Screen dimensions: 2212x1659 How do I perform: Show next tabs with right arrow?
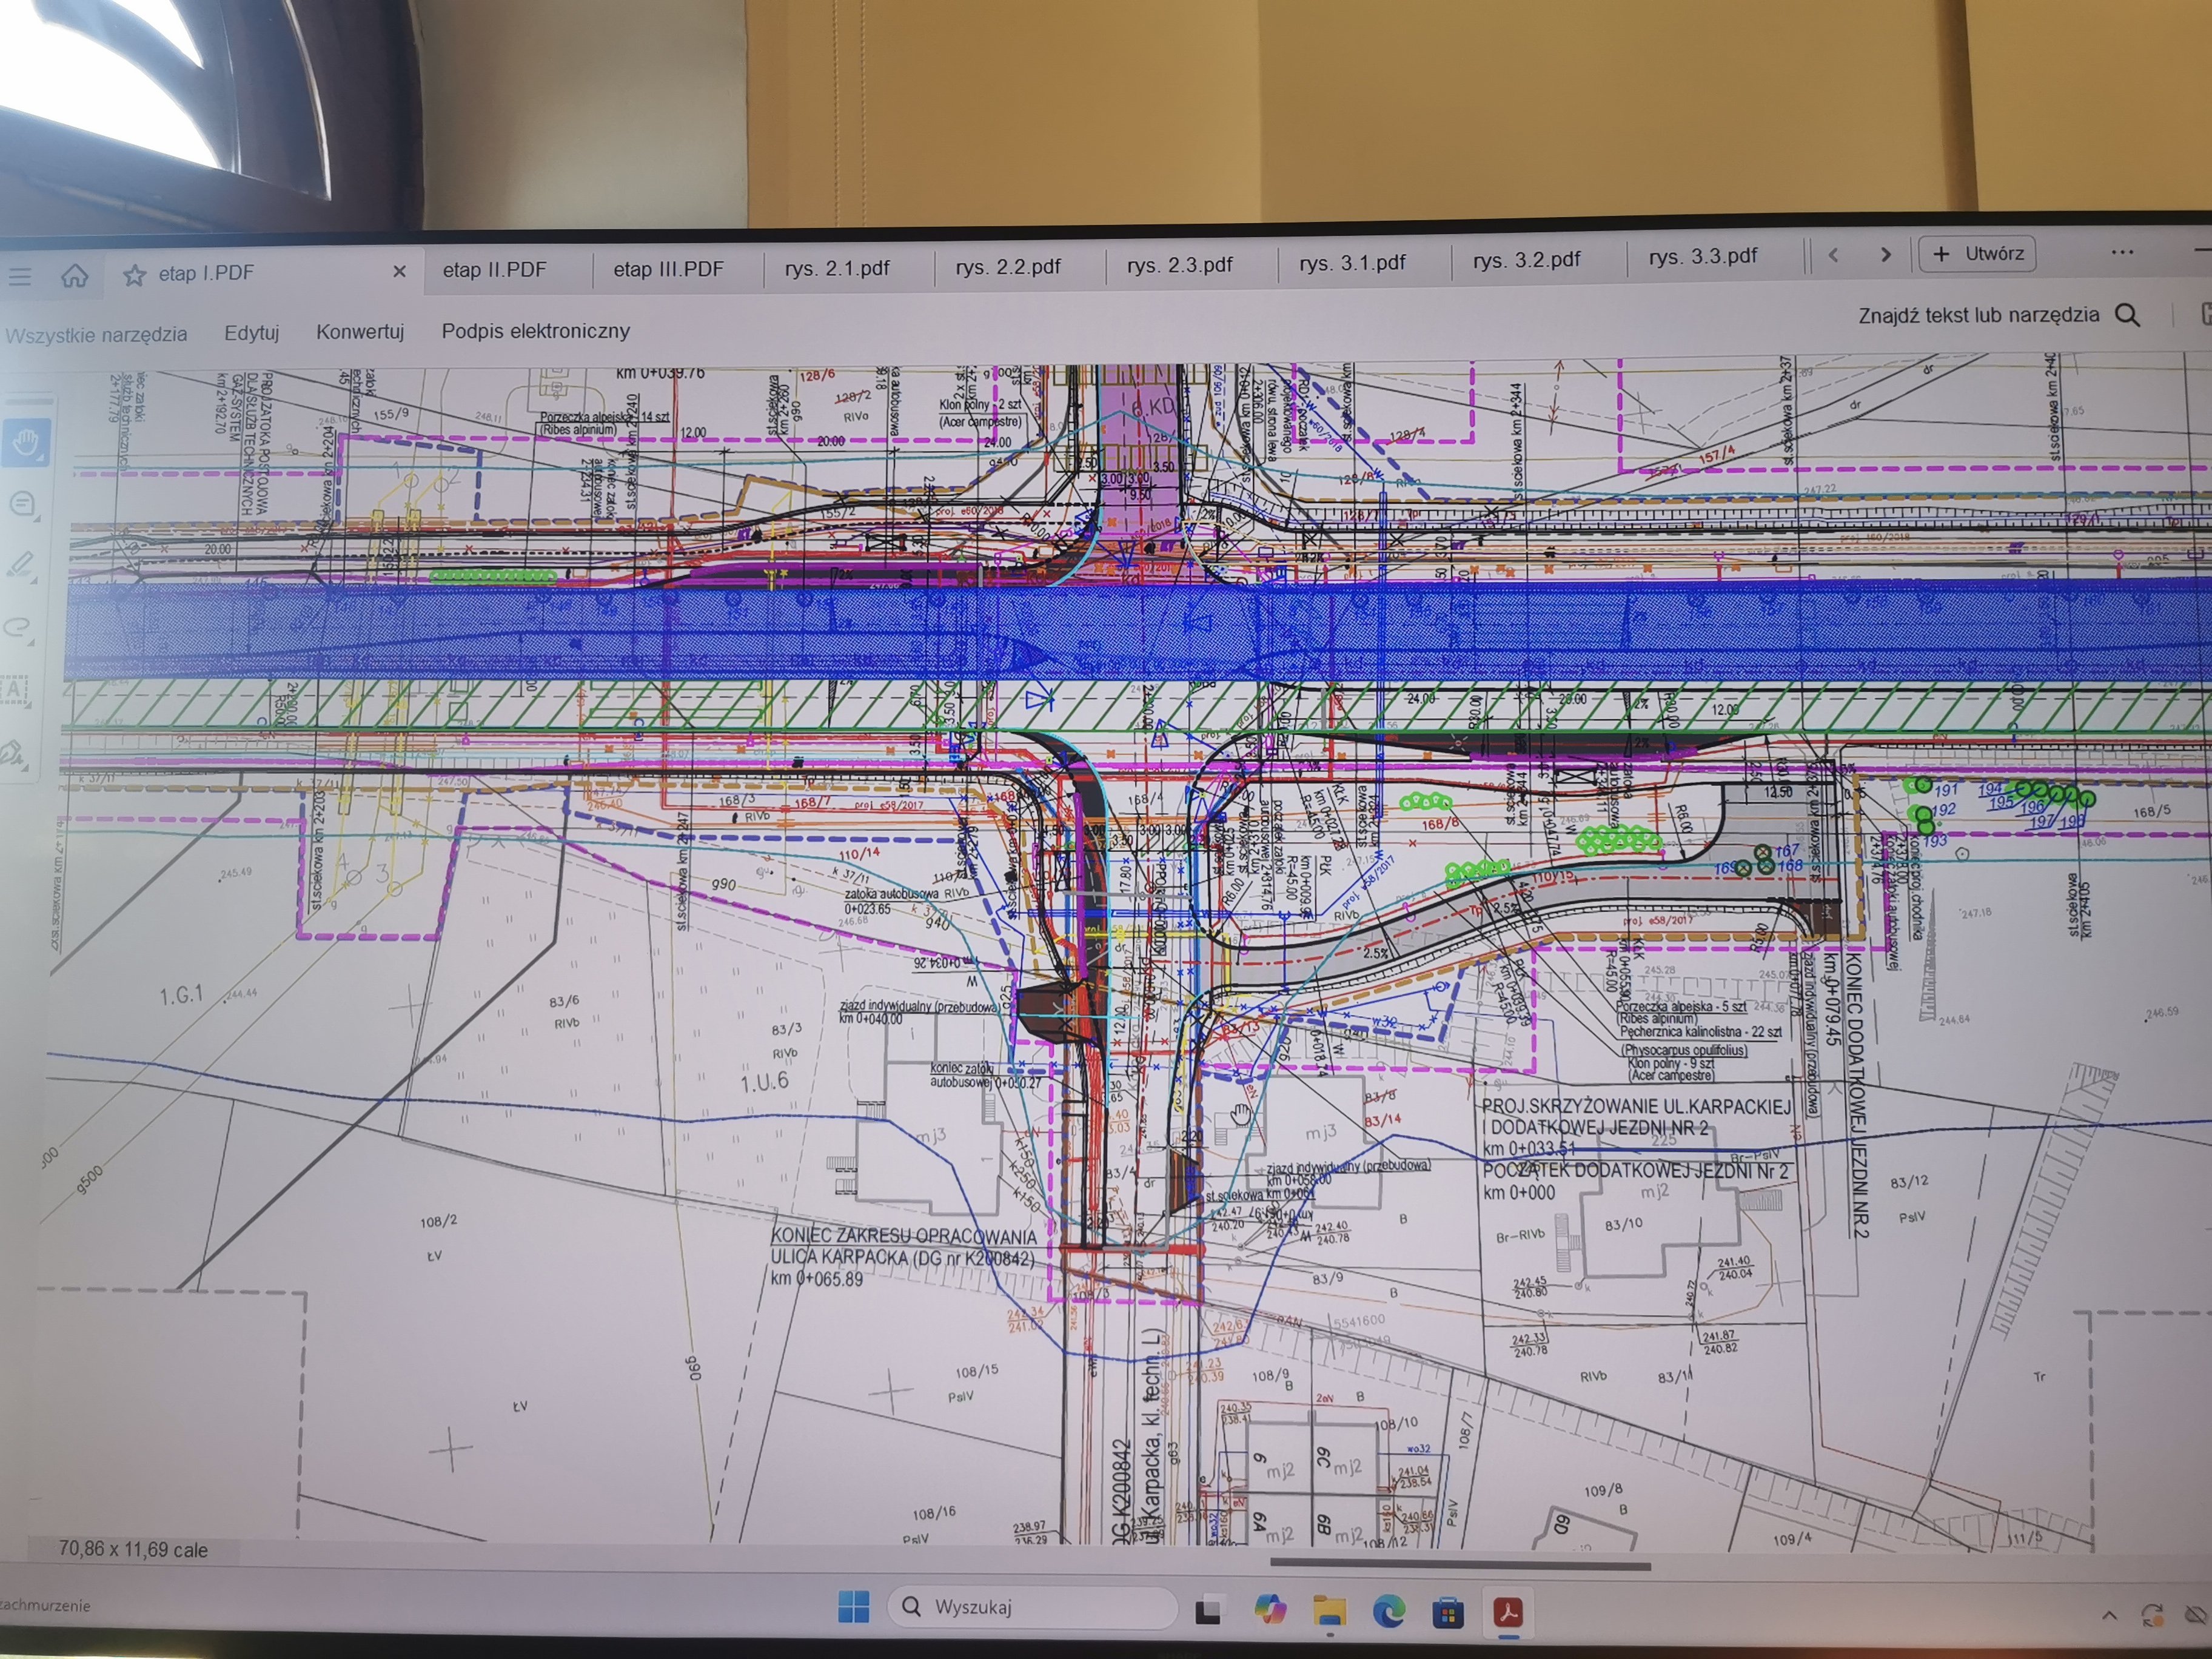click(1885, 254)
